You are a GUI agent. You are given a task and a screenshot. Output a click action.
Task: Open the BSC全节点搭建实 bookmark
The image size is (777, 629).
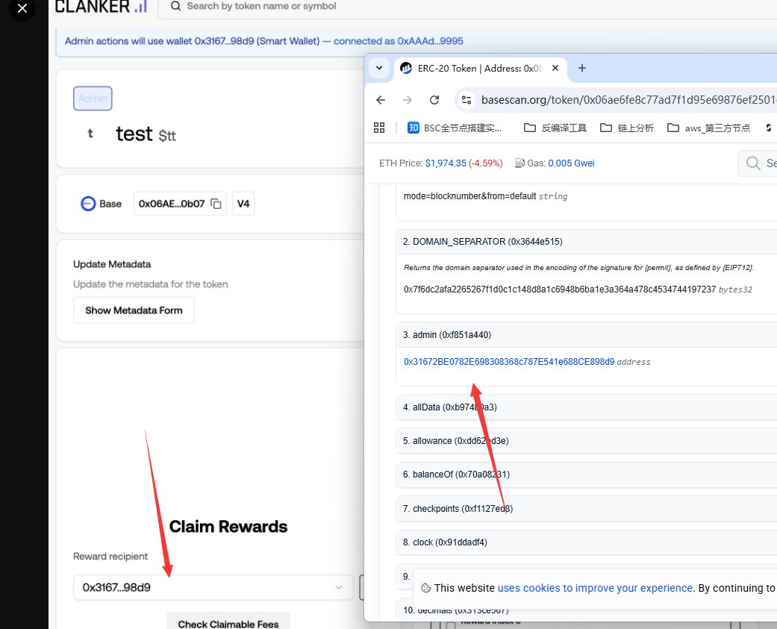(455, 128)
